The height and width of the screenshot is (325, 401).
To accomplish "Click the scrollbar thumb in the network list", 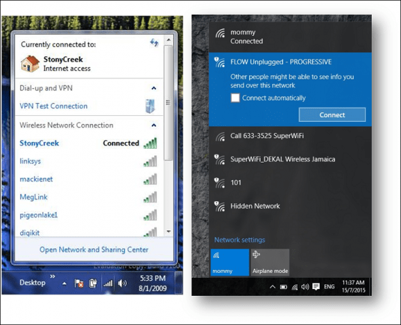I will (168, 102).
